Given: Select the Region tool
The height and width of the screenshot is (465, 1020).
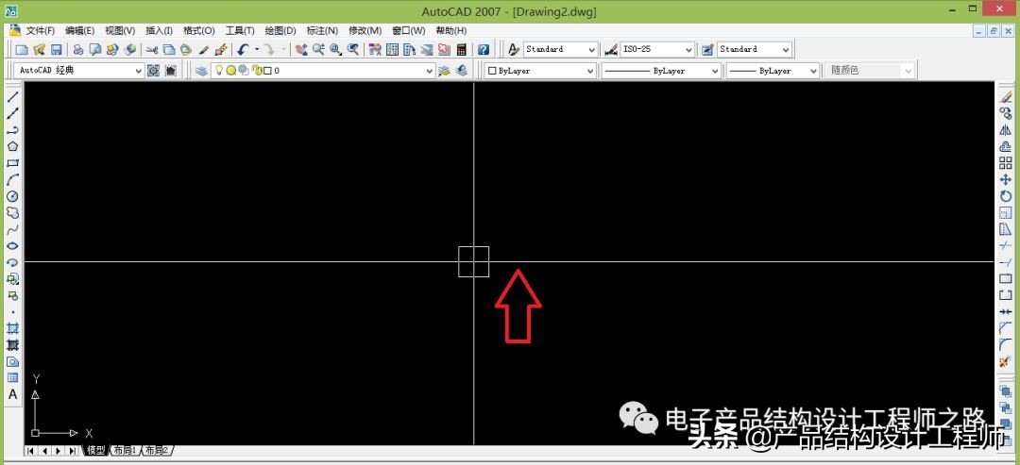Looking at the screenshot, I should (12, 362).
